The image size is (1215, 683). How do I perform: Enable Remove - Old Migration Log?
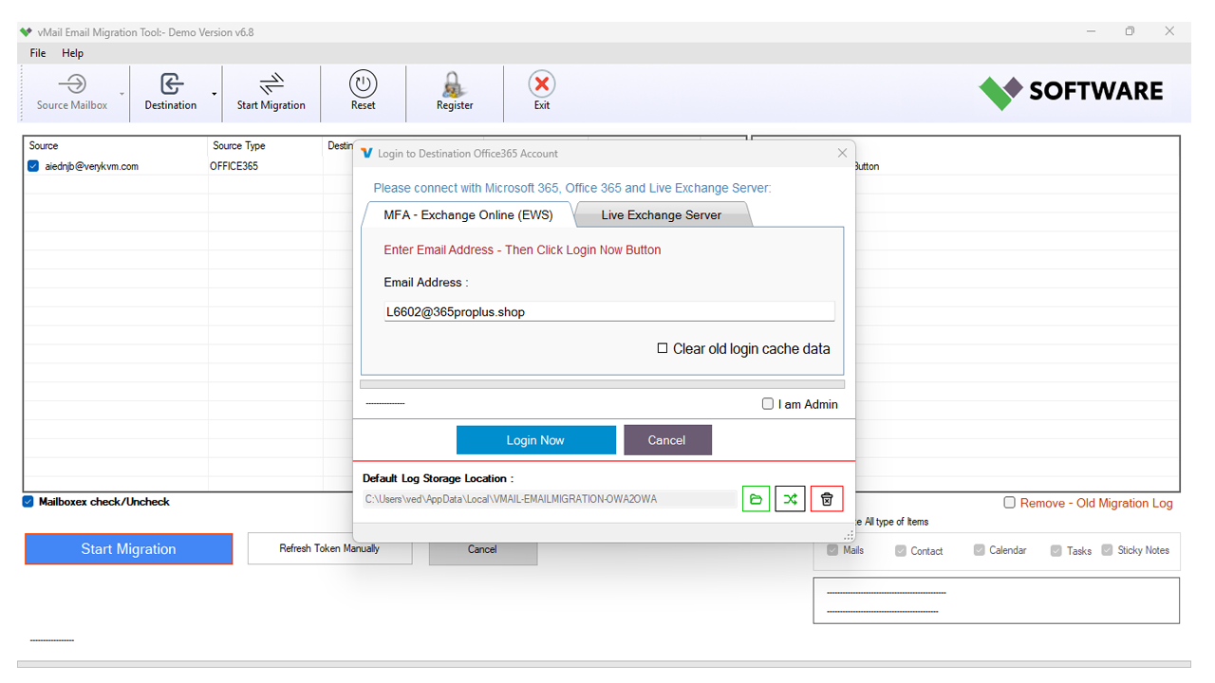click(1010, 503)
